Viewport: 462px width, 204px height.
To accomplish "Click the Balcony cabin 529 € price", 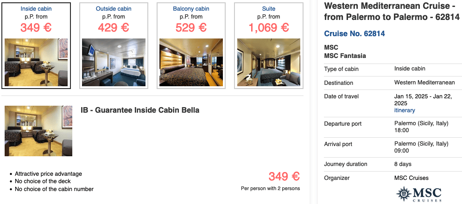I will point(190,27).
